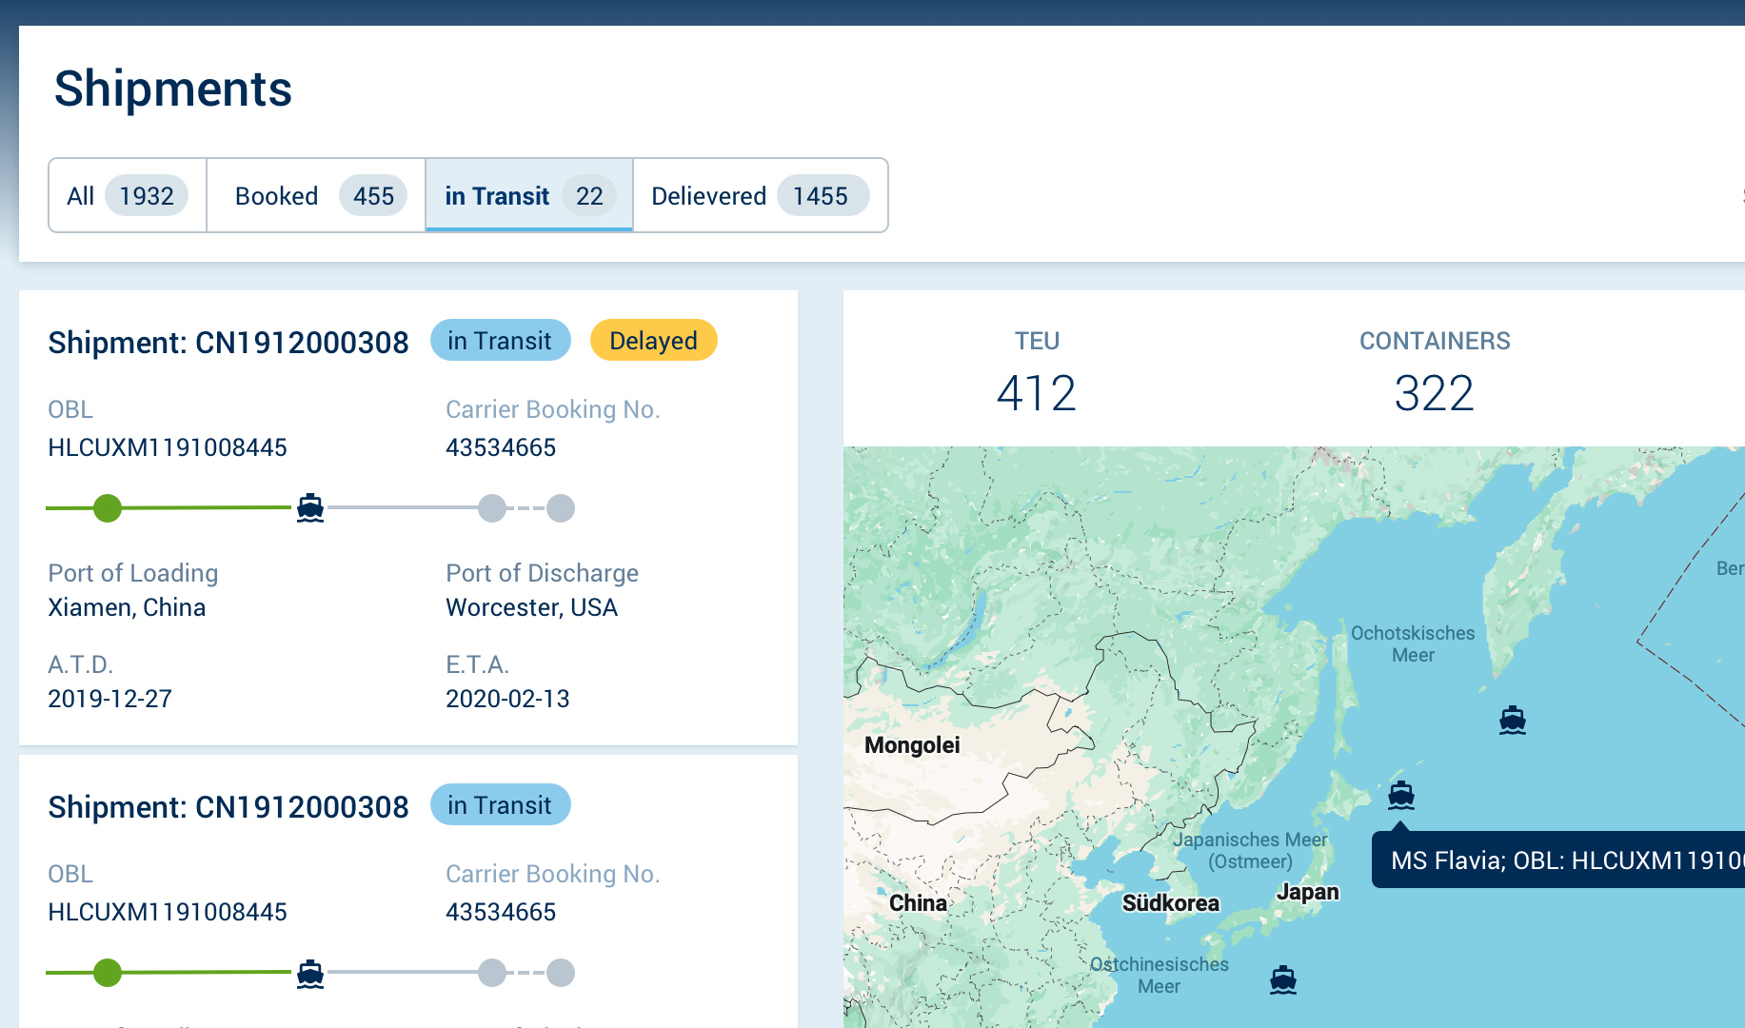Image resolution: width=1745 pixels, height=1028 pixels.
Task: Select ship marker near Ostchinesisches Meer
Action: click(x=1282, y=979)
